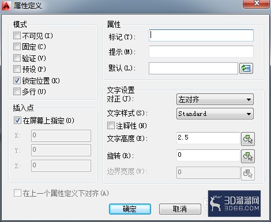Click the AutoCAD logo in title bar
271x222 pixels.
tap(6, 5)
